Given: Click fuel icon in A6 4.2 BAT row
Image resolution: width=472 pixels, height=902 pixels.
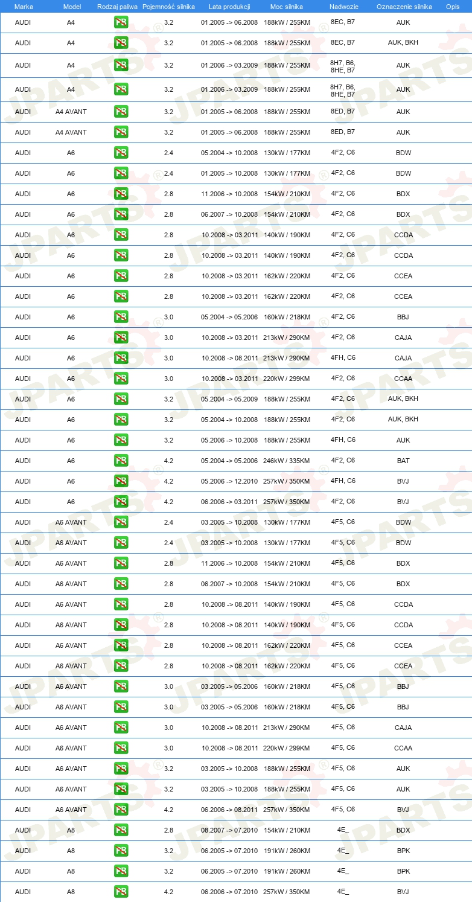Looking at the screenshot, I should click(x=121, y=461).
